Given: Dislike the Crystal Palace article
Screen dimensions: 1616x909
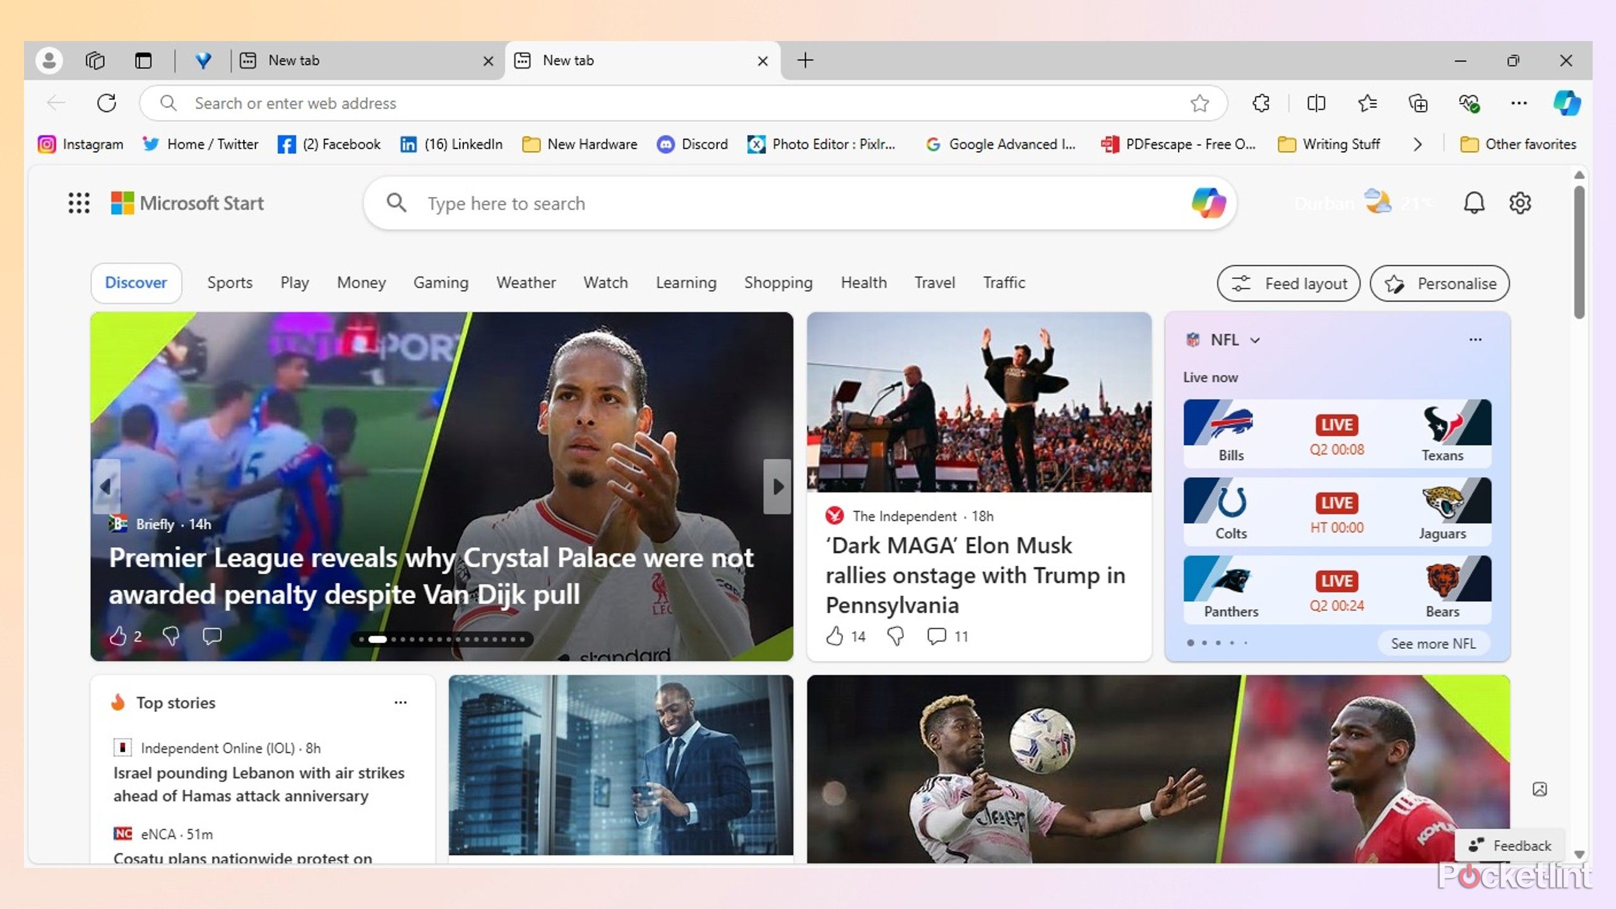Looking at the screenshot, I should [x=170, y=636].
